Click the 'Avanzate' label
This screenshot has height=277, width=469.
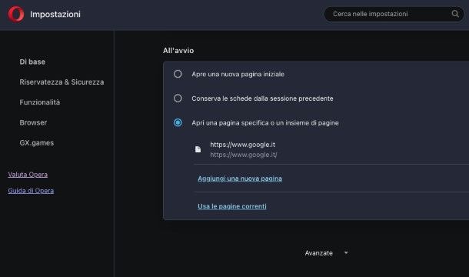point(318,253)
